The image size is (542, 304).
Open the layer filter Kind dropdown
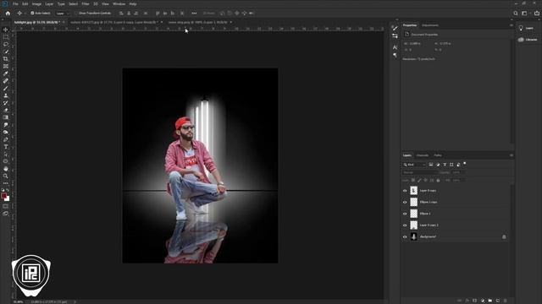[x=414, y=165]
